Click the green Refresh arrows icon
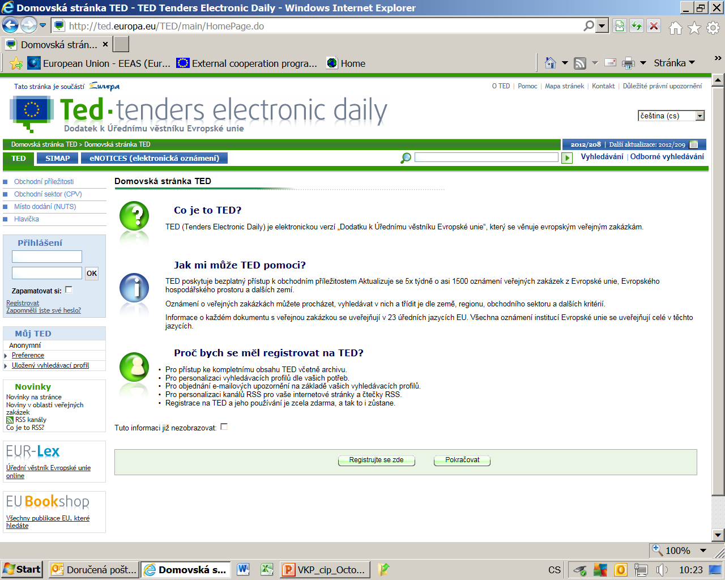725x580 pixels. pos(637,26)
